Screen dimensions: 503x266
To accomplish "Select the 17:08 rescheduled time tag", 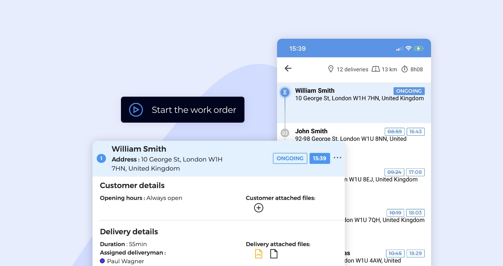I will 415,172.
